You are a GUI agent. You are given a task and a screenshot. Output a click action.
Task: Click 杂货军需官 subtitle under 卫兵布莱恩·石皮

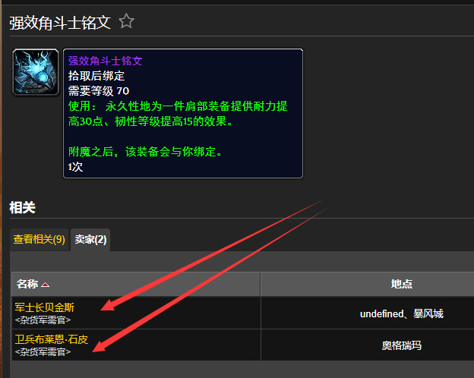click(x=43, y=351)
